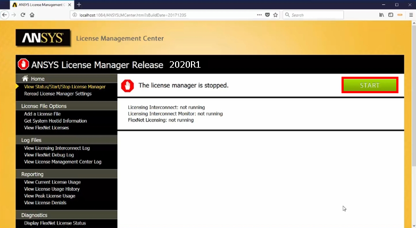Click the stop-hand icon in release header

pos(23,64)
